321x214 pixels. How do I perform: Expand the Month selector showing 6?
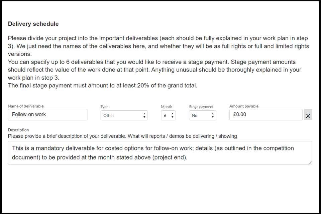coord(168,115)
